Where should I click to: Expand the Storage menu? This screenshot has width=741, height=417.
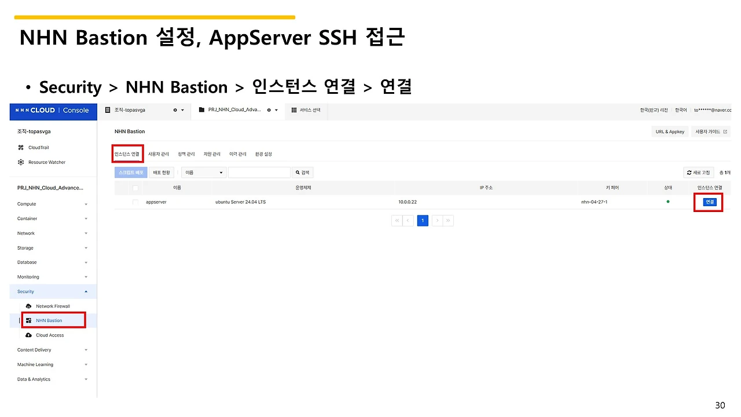click(53, 248)
